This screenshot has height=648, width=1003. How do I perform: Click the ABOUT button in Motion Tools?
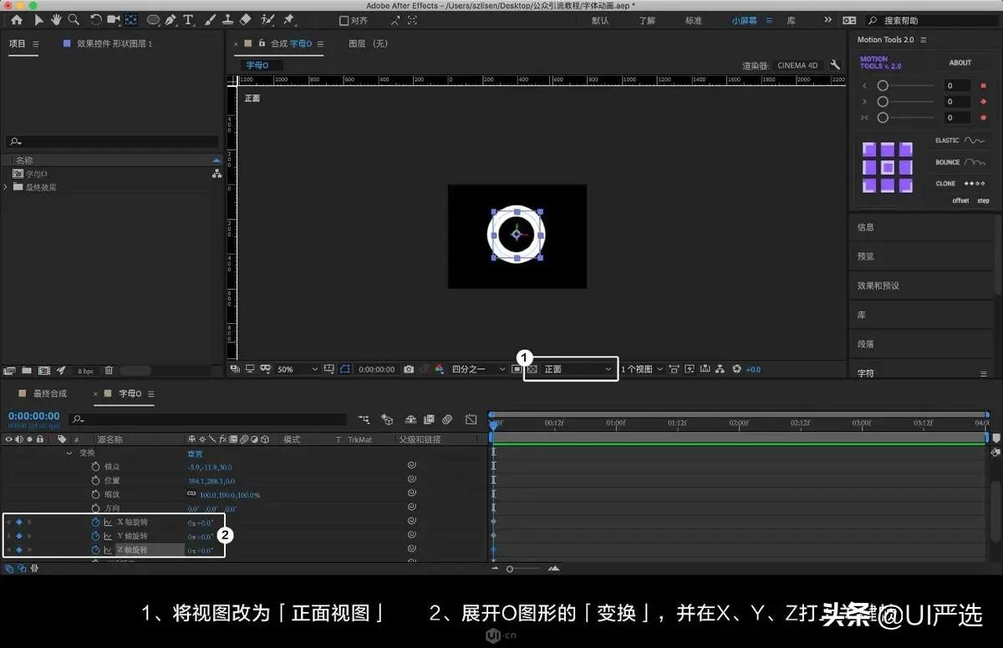(x=960, y=62)
